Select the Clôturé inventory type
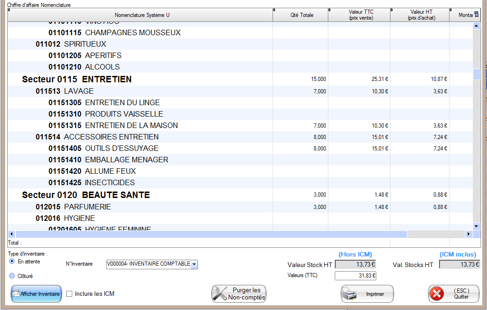 pos(12,276)
